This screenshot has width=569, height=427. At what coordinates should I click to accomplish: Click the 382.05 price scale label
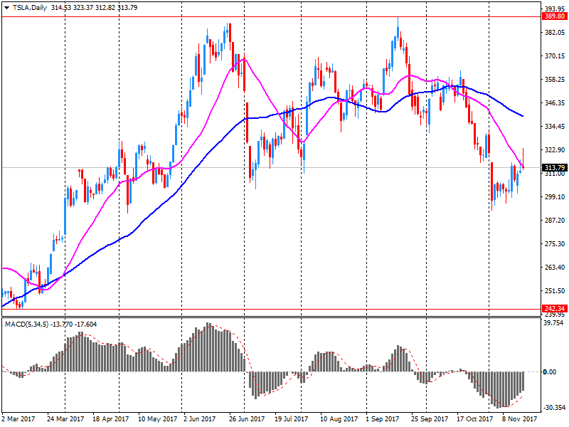pos(555,32)
